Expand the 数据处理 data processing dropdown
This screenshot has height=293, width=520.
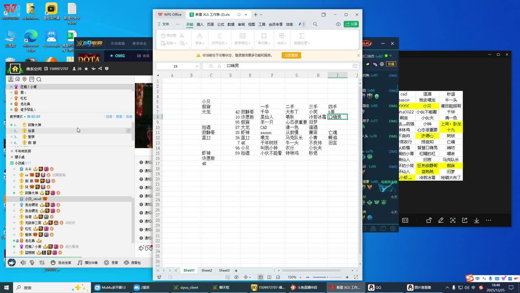coord(302,43)
